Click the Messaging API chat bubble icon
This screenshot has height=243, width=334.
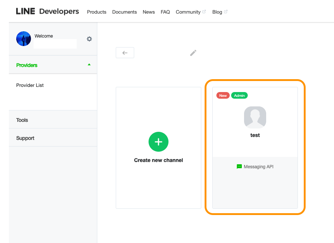[x=239, y=167]
